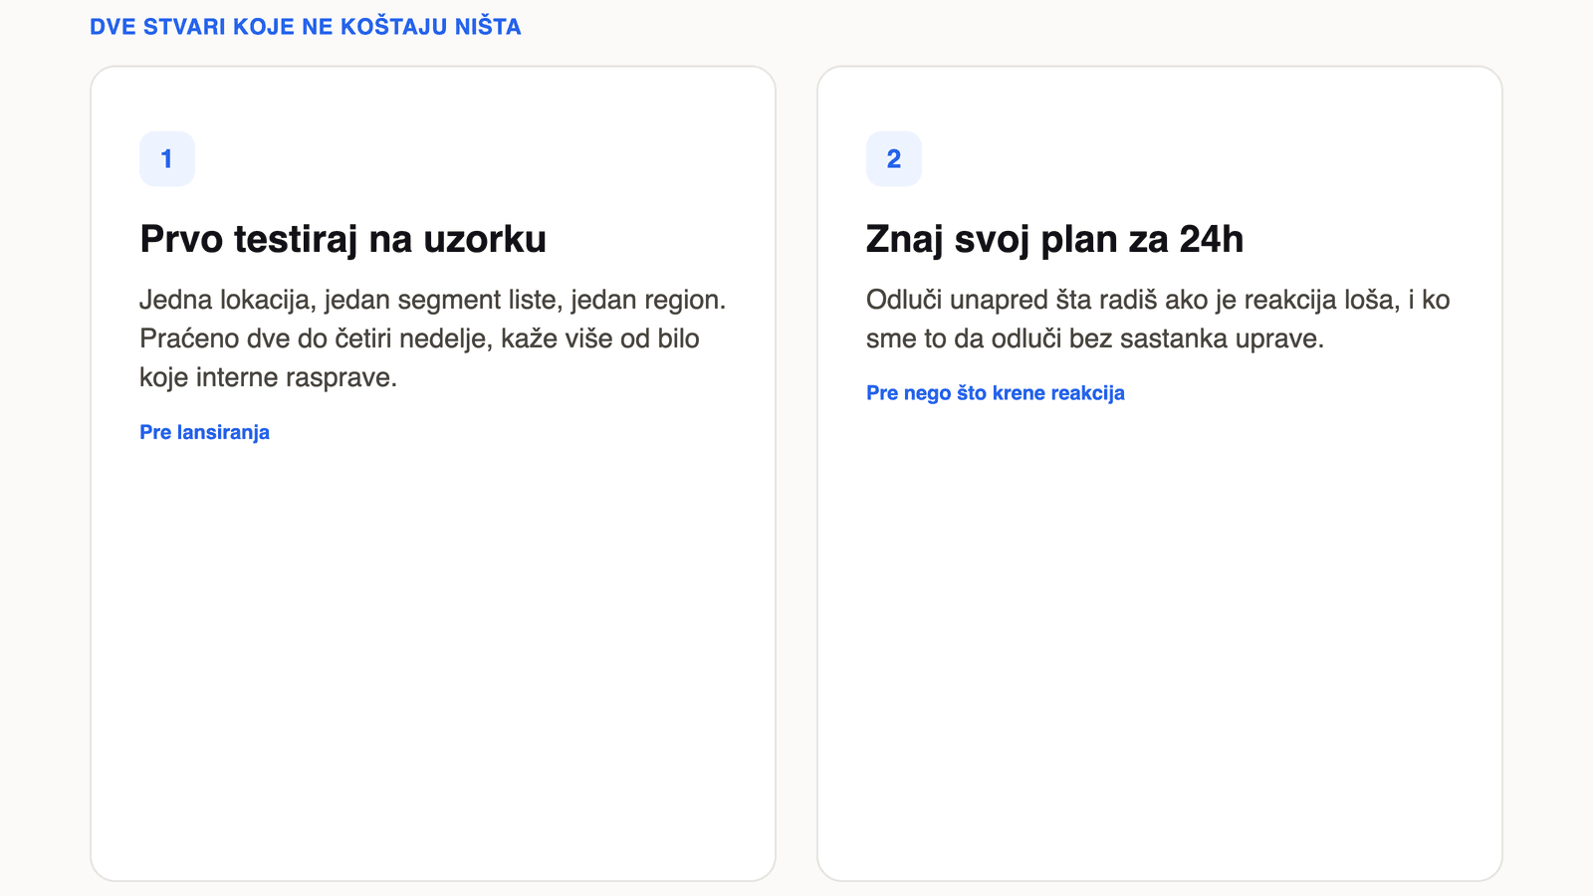This screenshot has height=896, width=1593.
Task: Click the line "koje interne rasprave."
Action: 269,377
